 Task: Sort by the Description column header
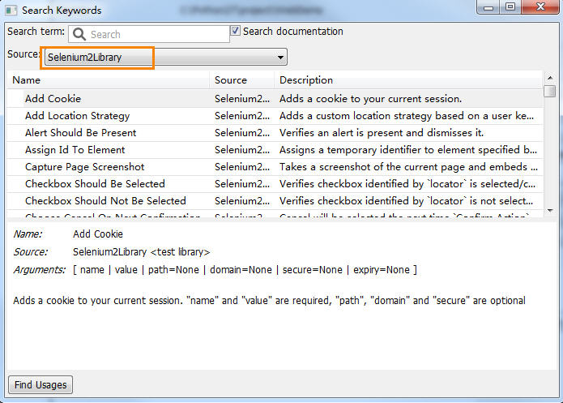click(x=408, y=79)
